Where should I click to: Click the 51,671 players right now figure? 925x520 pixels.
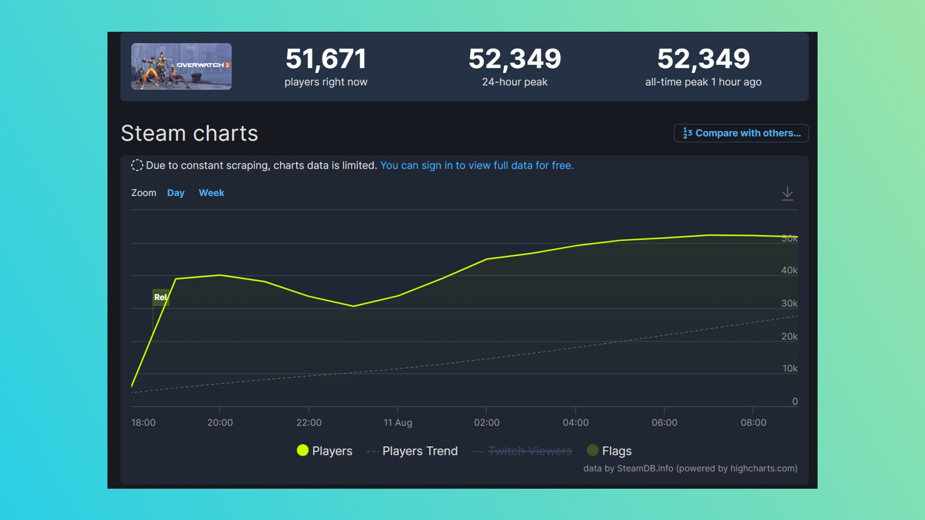click(326, 59)
